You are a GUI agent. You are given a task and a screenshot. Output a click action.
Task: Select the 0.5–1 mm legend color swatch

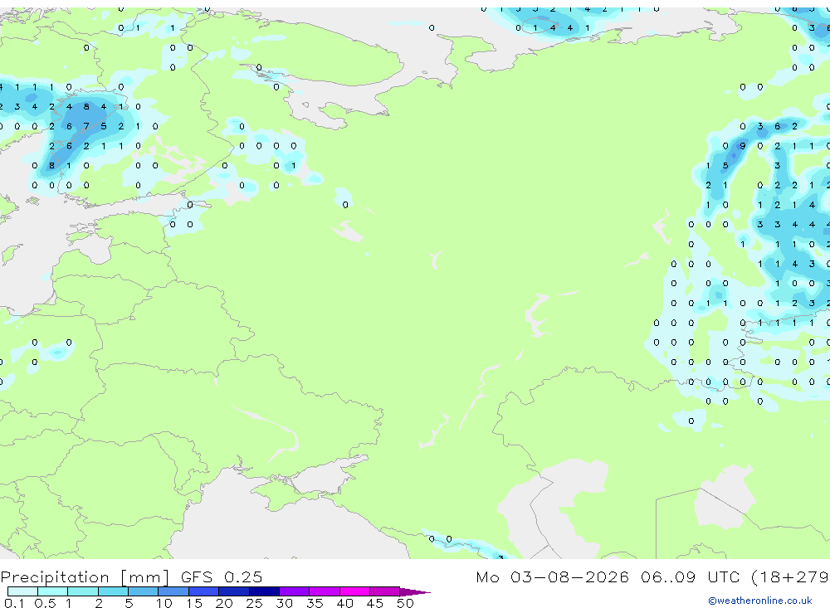point(53,591)
